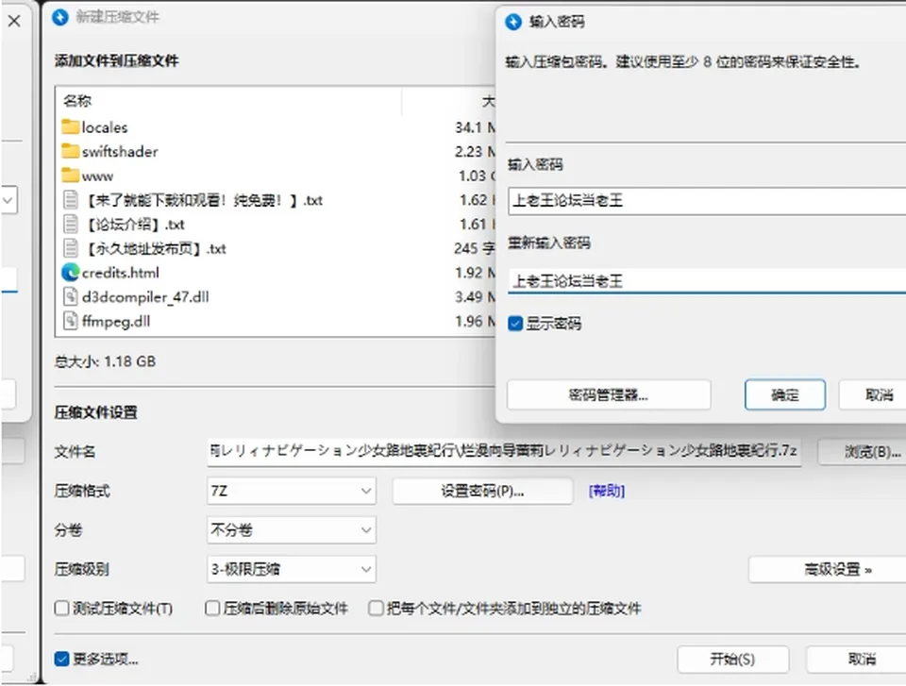Click the 【论坛介绍】.txt document icon
The height and width of the screenshot is (686, 906).
click(70, 224)
